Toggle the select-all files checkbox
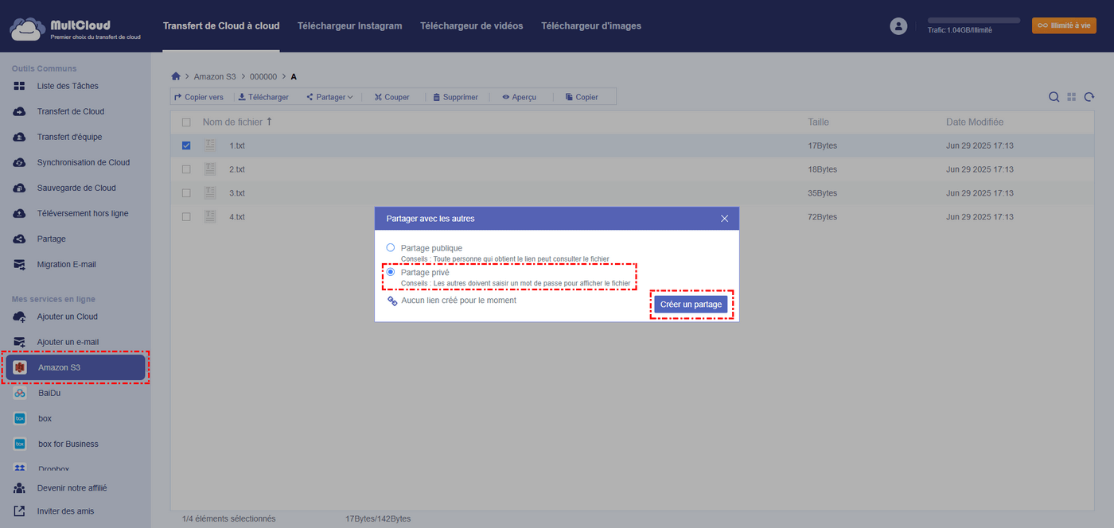 (186, 122)
